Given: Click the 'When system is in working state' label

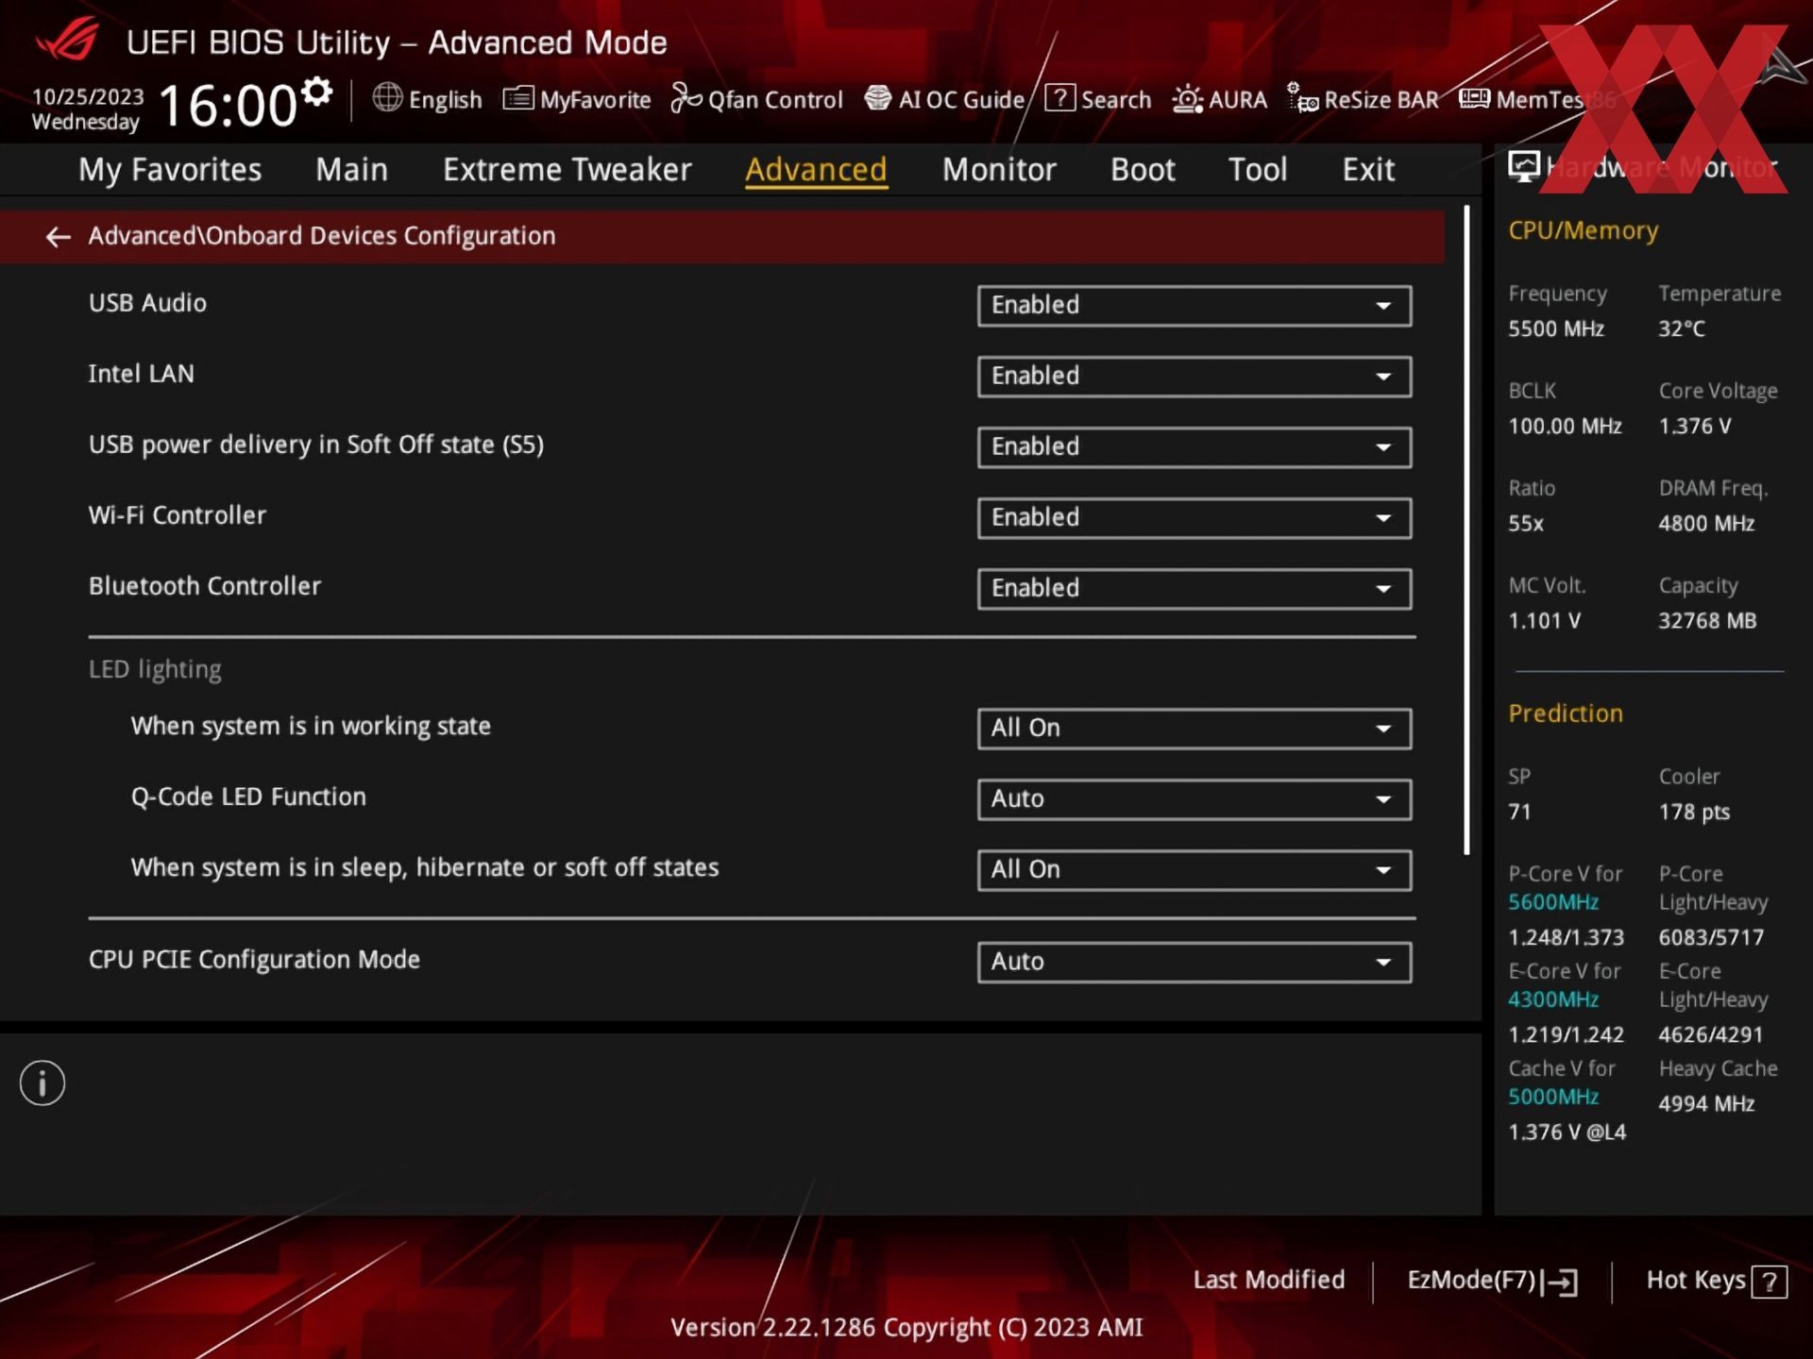Looking at the screenshot, I should pyautogui.click(x=311, y=727).
